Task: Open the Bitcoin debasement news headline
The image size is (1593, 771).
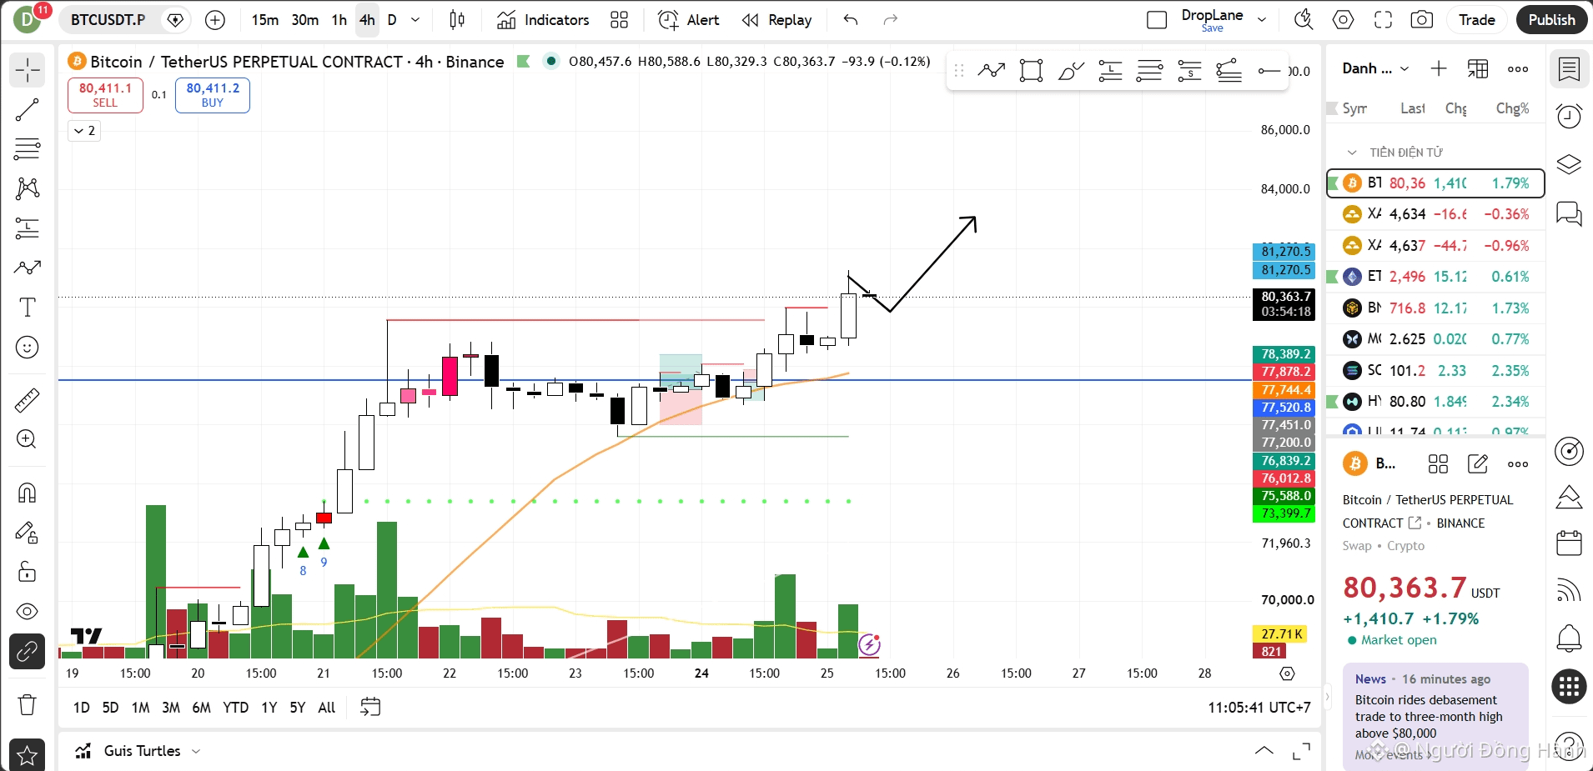Action: 1429,717
